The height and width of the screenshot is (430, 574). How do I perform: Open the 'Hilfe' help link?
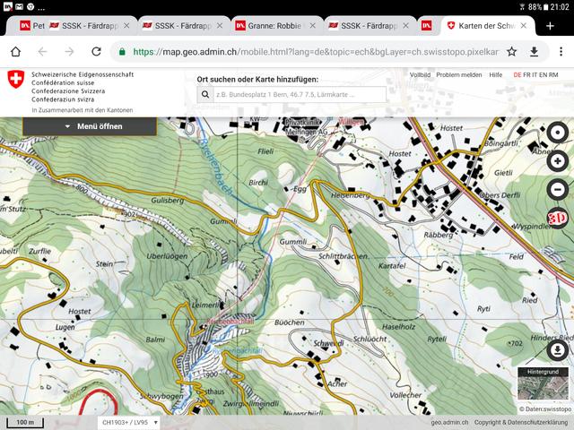(x=495, y=75)
